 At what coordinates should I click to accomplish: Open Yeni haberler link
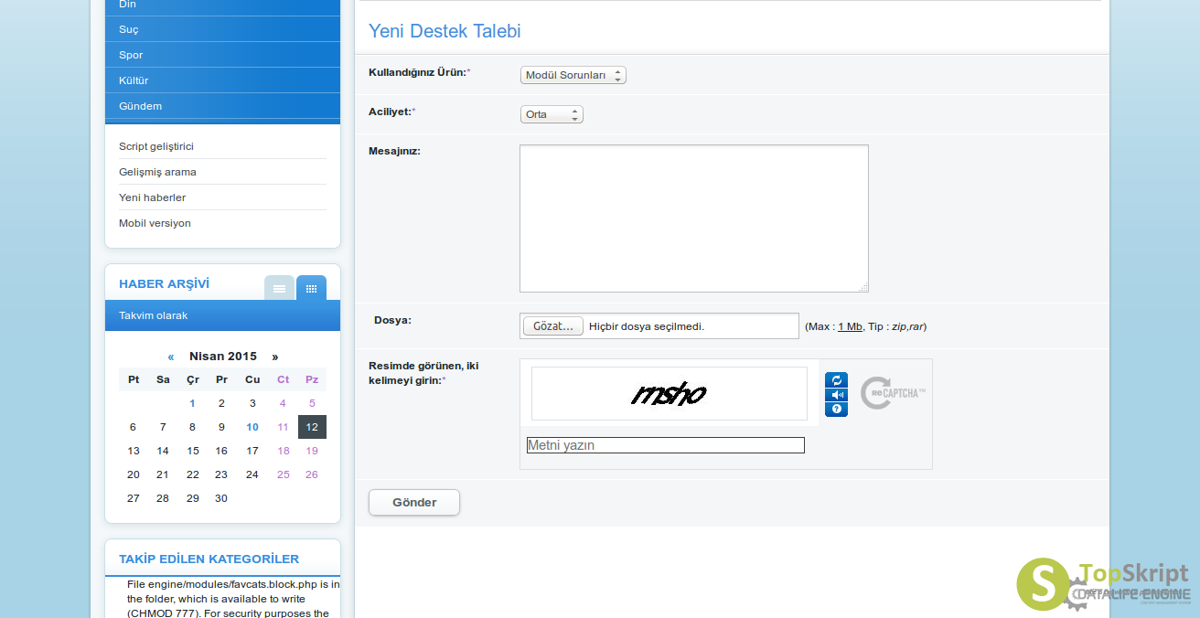(x=152, y=197)
